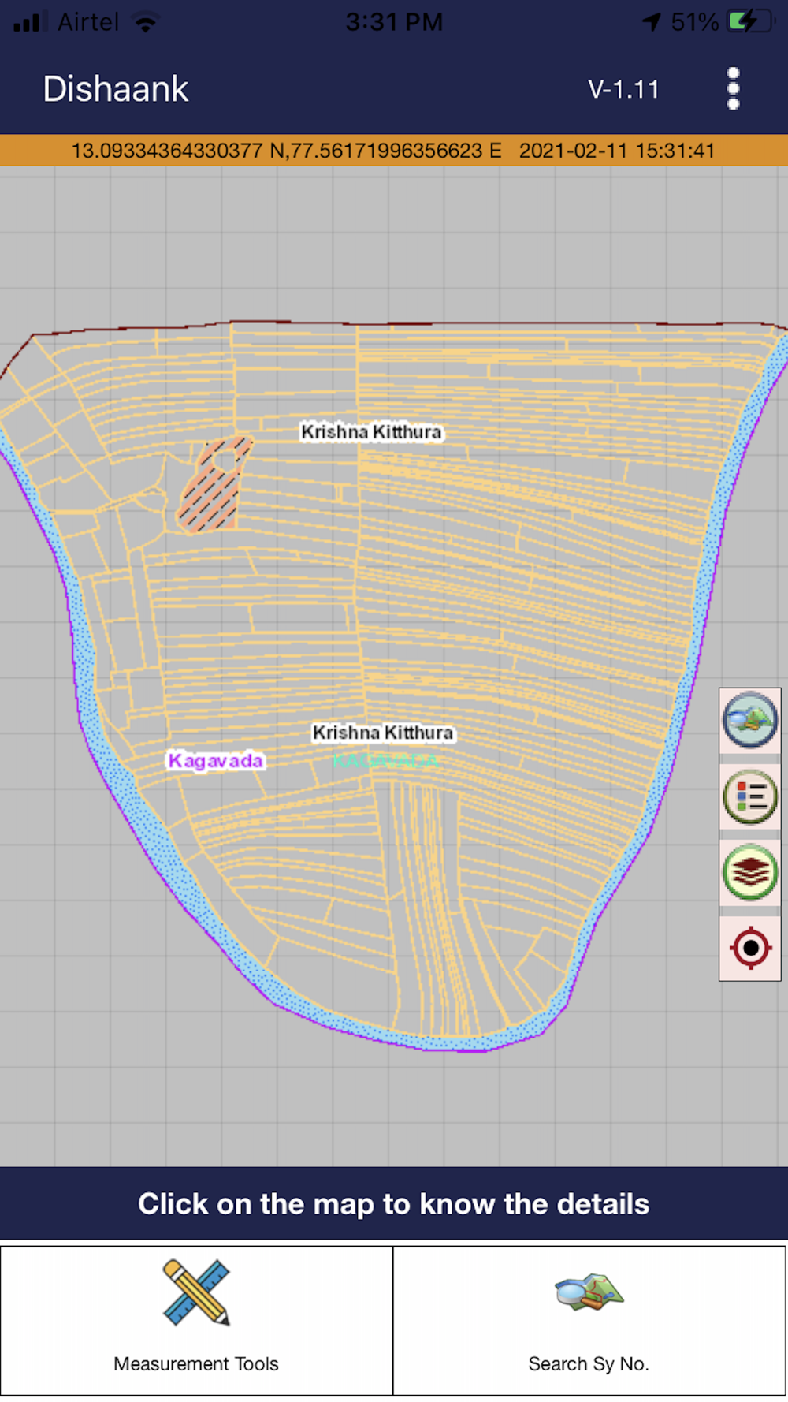The height and width of the screenshot is (1402, 788).
Task: Tap the lower Krishna Kitthura label
Action: click(383, 733)
